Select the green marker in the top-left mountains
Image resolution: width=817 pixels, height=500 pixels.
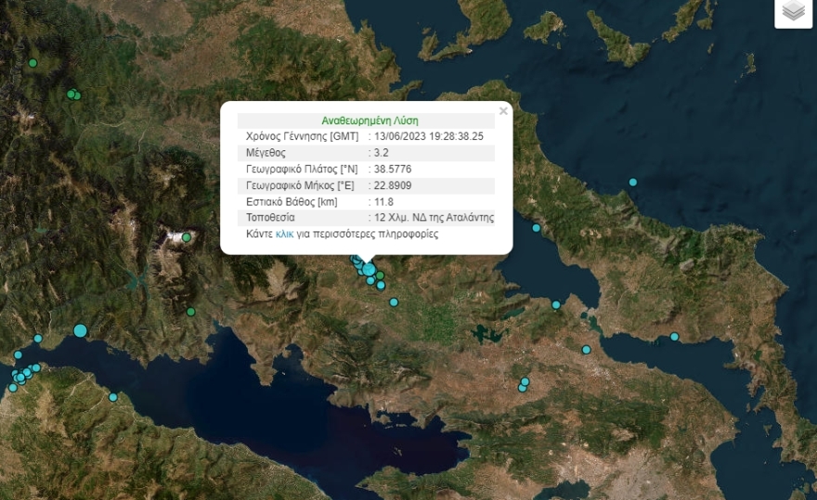coord(32,63)
